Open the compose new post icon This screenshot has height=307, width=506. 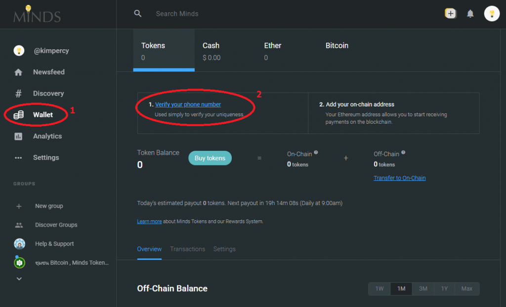click(x=450, y=14)
